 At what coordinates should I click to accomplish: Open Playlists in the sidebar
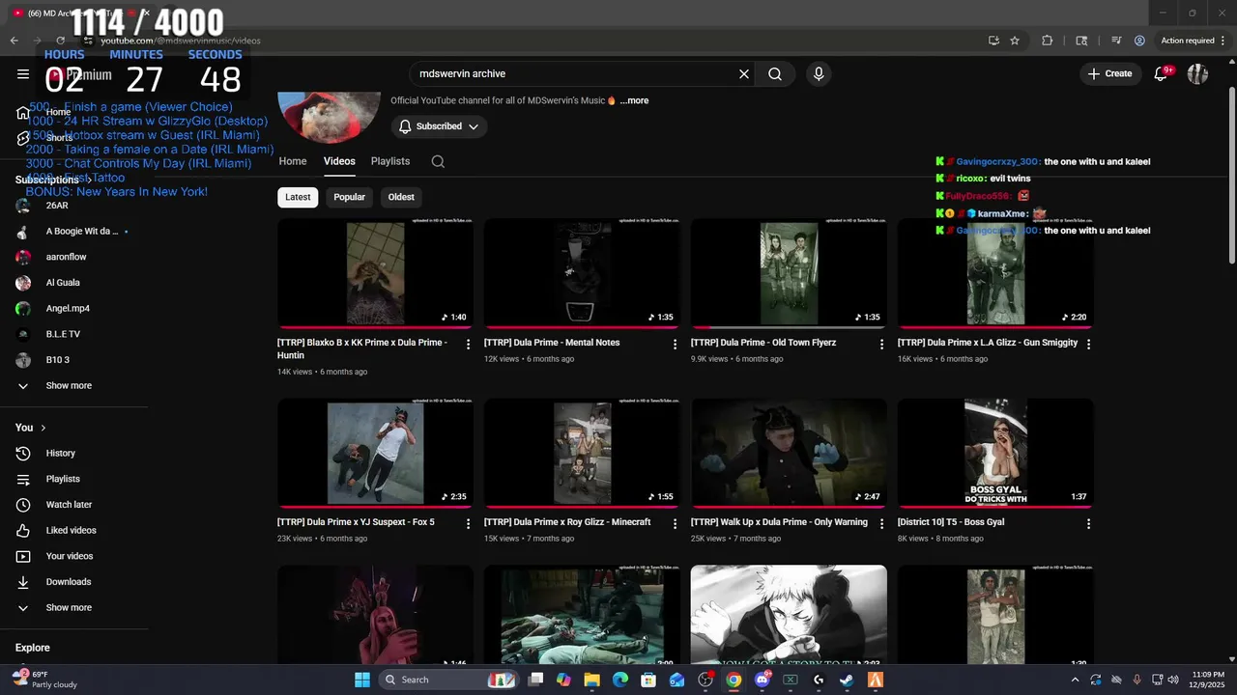coord(63,479)
